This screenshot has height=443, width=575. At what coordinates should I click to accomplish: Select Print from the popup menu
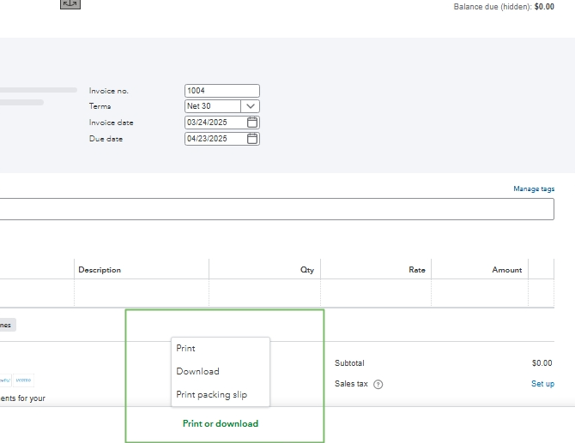(x=186, y=349)
